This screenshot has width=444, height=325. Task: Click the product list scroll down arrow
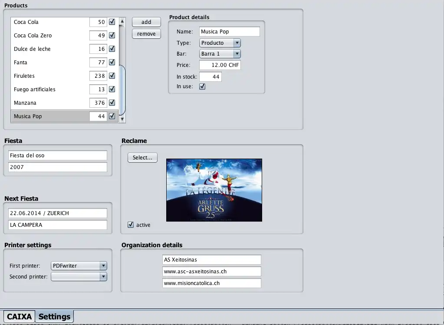point(122,119)
